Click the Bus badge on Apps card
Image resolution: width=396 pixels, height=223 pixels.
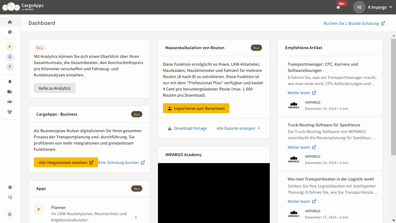(x=137, y=189)
